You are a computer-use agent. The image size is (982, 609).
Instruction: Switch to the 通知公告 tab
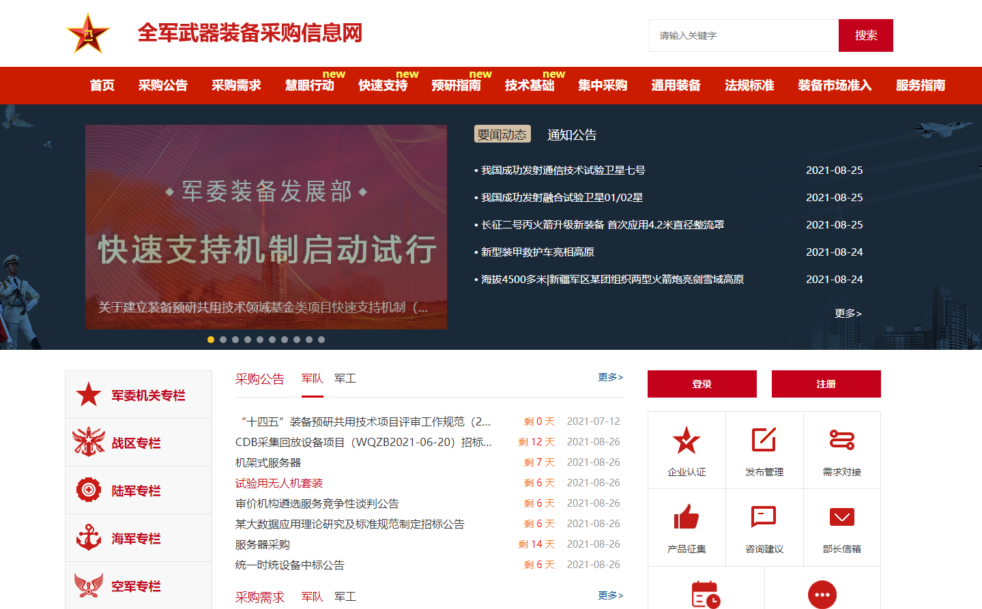[572, 135]
